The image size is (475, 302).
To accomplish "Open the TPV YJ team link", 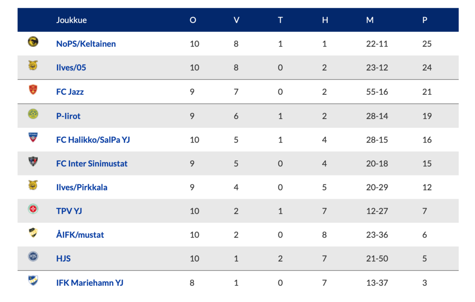I will point(69,211).
